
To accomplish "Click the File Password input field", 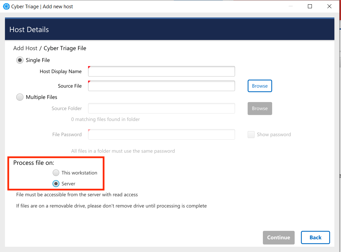I will (161, 134).
